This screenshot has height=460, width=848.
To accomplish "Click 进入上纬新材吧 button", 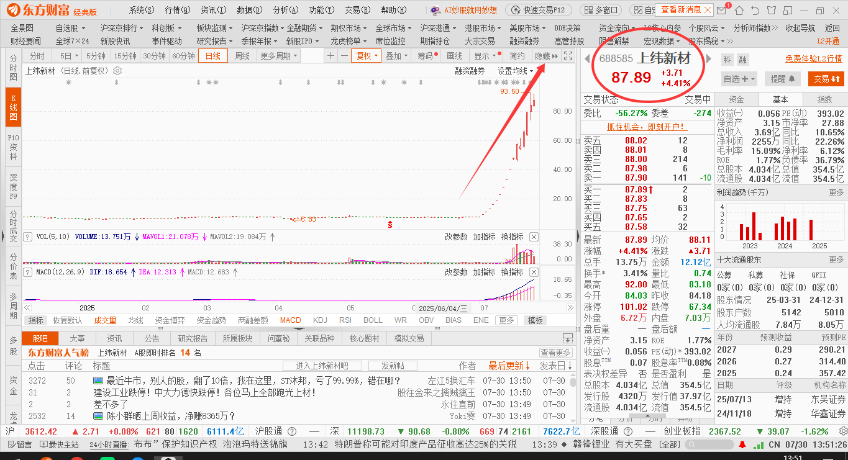I will click(x=322, y=366).
